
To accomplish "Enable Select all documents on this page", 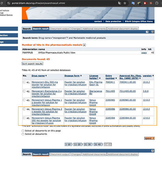I will pos(23,131).
